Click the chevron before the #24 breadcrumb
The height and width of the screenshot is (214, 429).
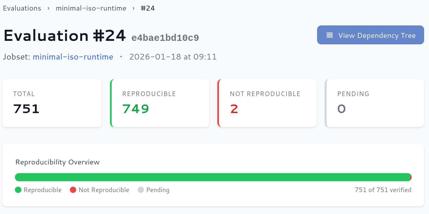(x=133, y=8)
